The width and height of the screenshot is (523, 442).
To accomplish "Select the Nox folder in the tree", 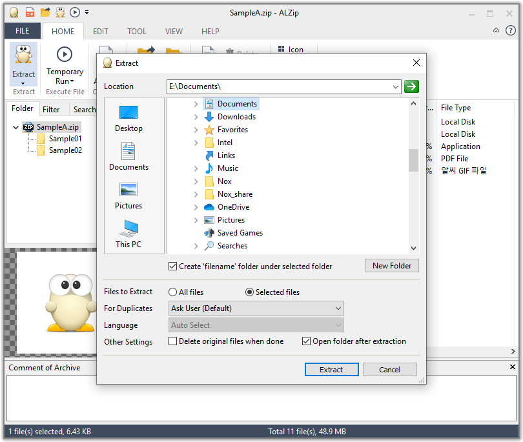I will (x=218, y=181).
